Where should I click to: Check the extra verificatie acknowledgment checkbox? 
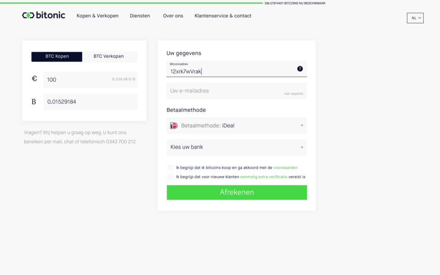pyautogui.click(x=170, y=177)
